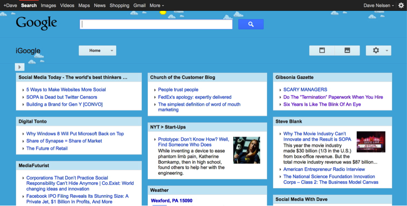
Task: Open 'SCARY MANAGERS' link
Action: (305, 89)
